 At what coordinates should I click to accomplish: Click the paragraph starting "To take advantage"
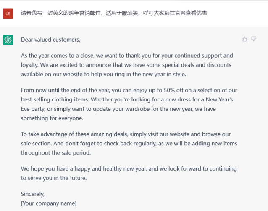[x=129, y=144]
